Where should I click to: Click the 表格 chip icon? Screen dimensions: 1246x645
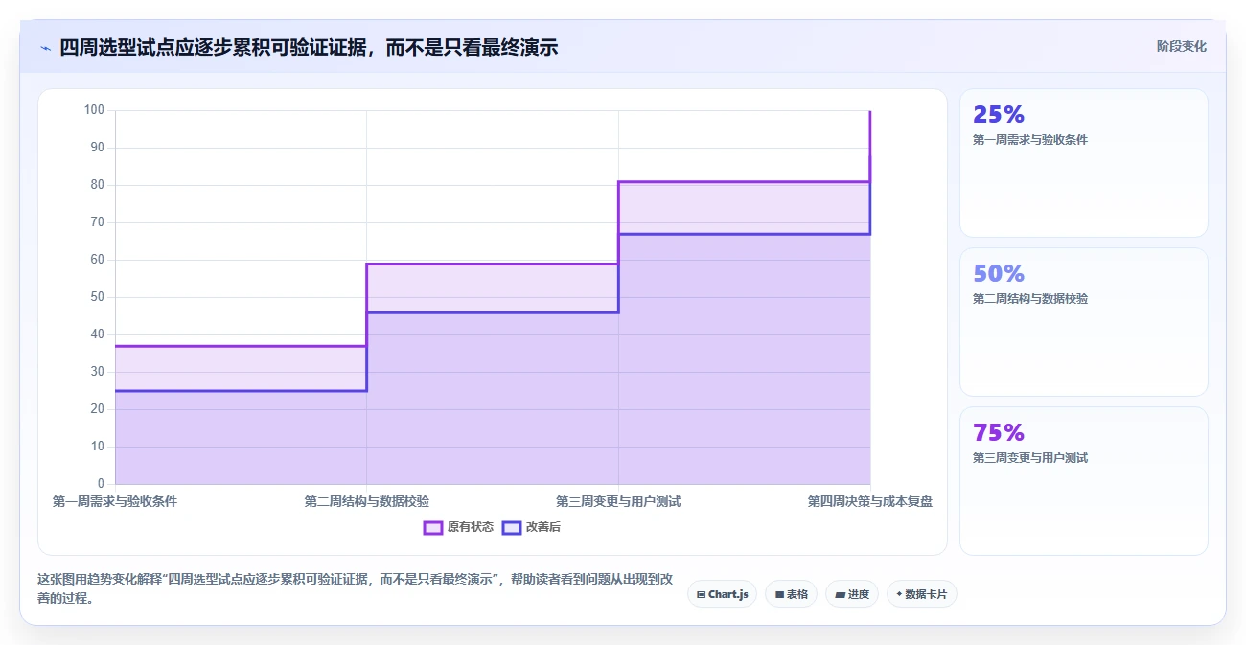779,594
